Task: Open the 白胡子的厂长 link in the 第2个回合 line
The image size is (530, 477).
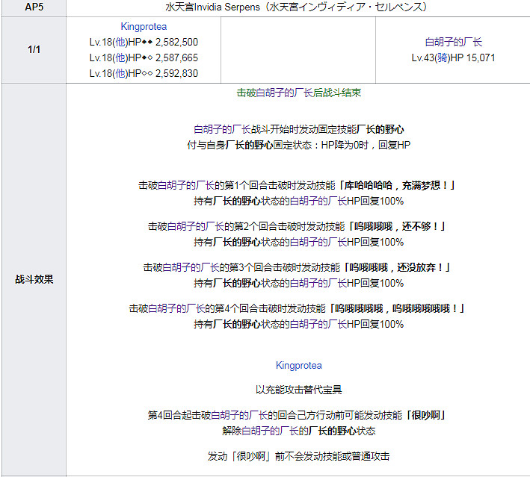Action: pyautogui.click(x=196, y=226)
